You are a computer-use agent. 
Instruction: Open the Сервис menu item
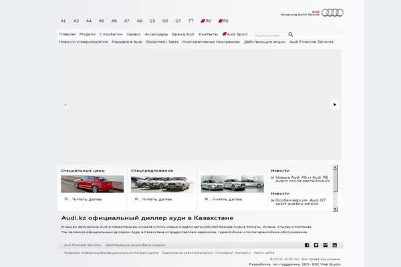tap(134, 34)
